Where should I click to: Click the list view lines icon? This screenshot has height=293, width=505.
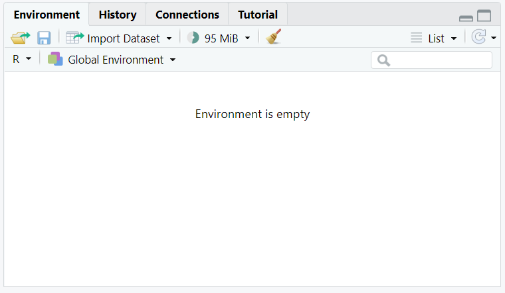click(416, 38)
